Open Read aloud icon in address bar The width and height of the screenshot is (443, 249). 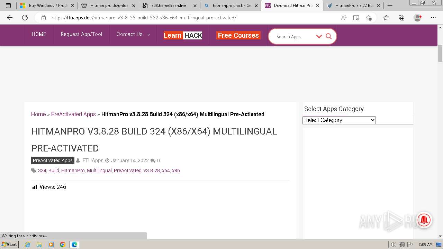tap(344, 18)
